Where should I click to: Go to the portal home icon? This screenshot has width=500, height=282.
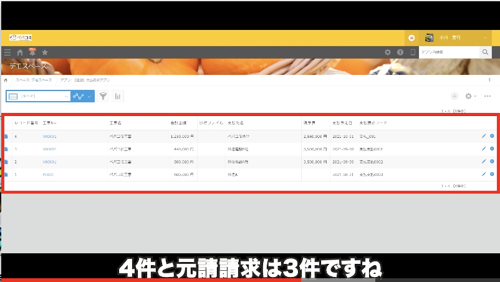20,52
